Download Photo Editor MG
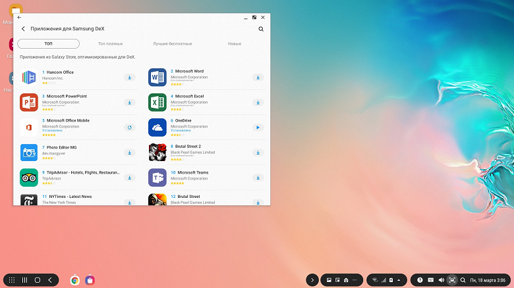514x288 pixels. (x=129, y=153)
